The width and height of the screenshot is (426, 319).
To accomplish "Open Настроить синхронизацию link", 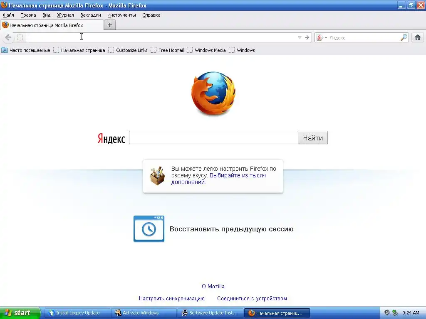I will click(x=172, y=298).
